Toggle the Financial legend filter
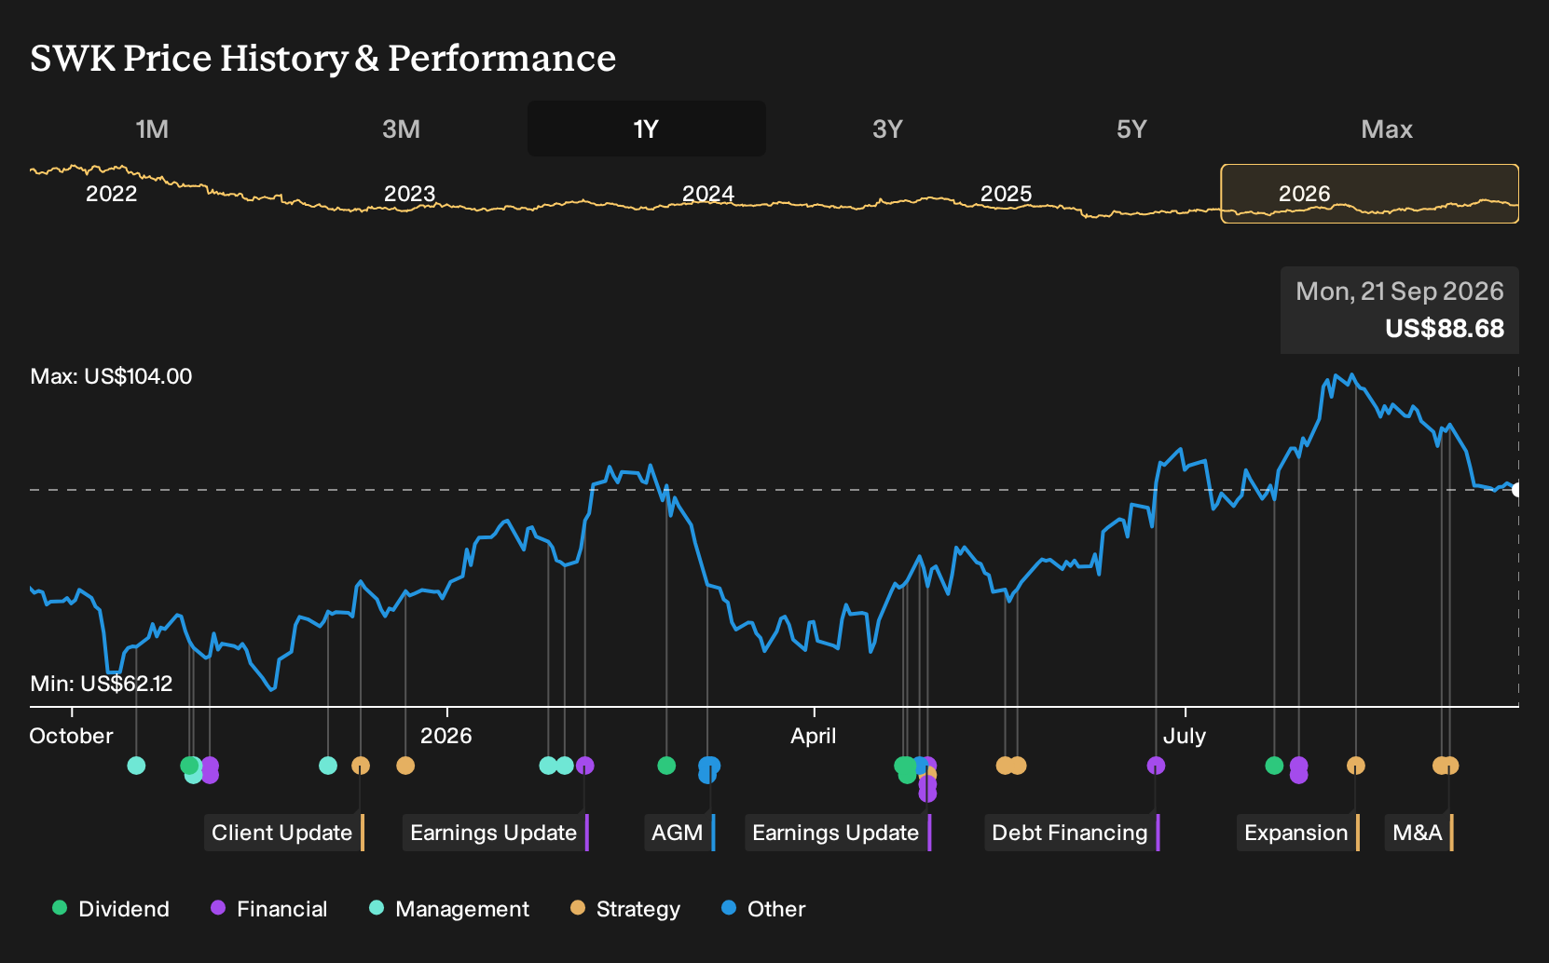This screenshot has height=963, width=1549. (x=268, y=909)
